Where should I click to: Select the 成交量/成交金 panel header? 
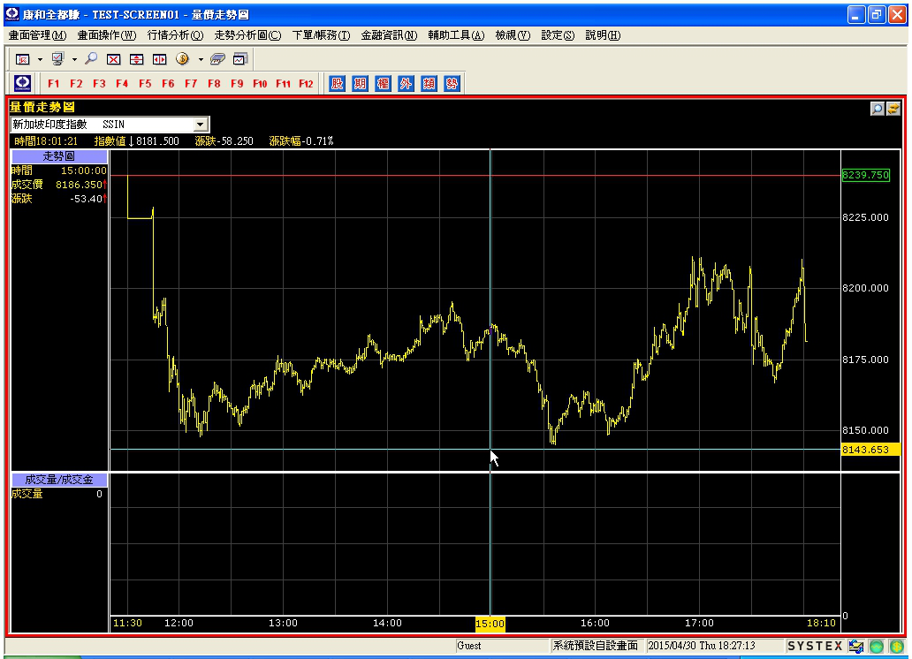tap(59, 480)
